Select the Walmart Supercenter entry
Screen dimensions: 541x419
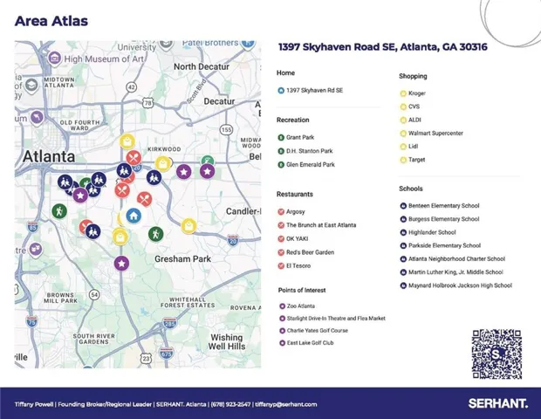tap(435, 134)
